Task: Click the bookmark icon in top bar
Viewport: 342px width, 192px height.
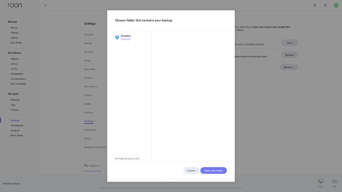Action: [x=315, y=5]
